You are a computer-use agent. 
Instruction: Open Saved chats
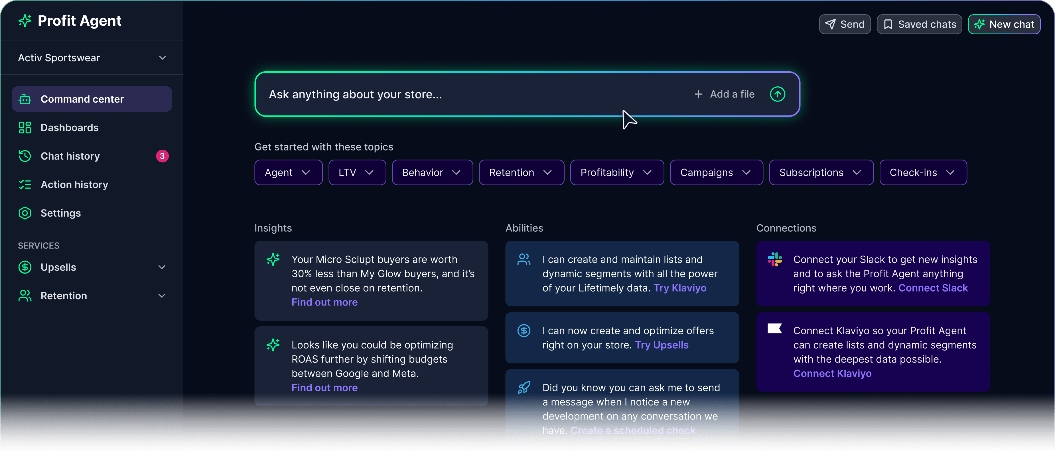[x=919, y=25]
